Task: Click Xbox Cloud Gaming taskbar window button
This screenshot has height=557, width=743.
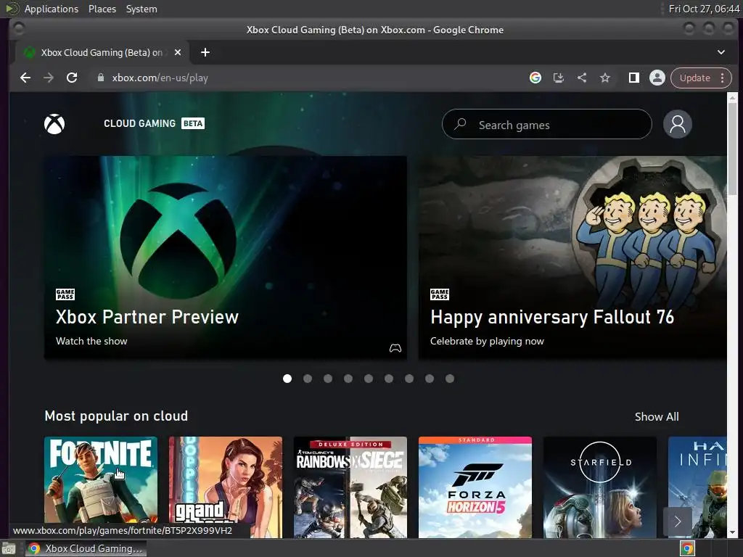Action: (86, 548)
